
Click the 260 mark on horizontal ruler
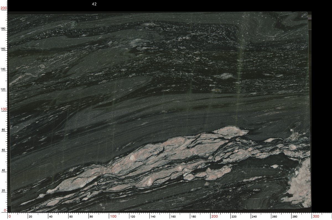coord(275,217)
